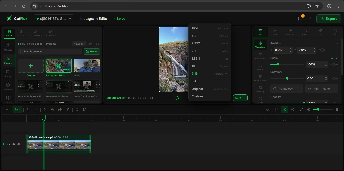Increase the Position X stepper value
Viewport: 344px width, 171px height.
291,49
